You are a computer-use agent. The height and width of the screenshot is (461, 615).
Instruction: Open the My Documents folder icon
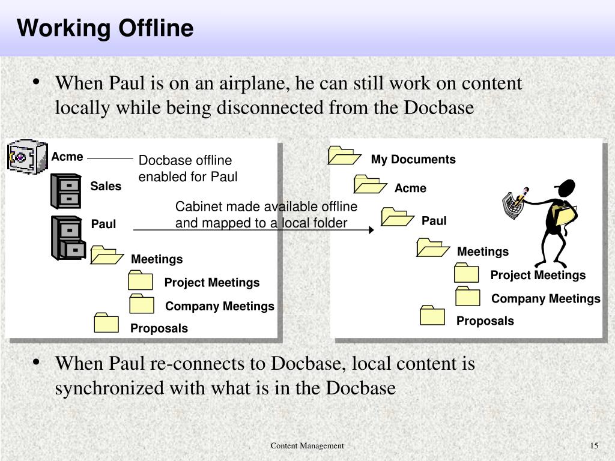[x=344, y=155]
